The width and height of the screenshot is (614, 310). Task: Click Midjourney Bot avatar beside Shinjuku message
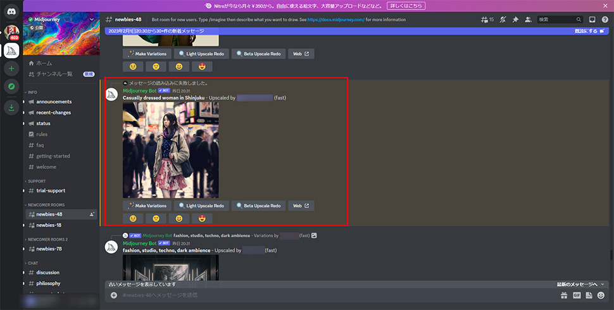coord(111,95)
